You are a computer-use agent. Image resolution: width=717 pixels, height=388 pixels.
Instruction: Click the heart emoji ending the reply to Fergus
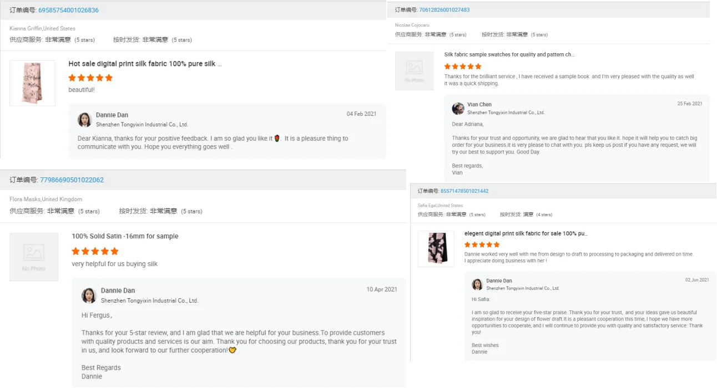click(233, 350)
